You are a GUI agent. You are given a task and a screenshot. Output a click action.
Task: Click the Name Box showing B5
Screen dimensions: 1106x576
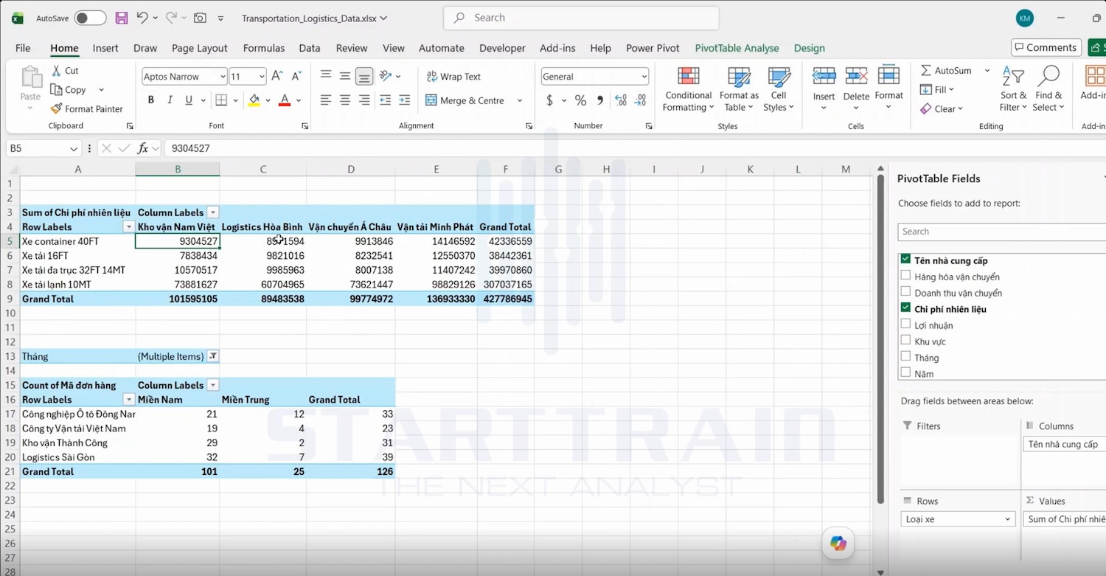[44, 148]
